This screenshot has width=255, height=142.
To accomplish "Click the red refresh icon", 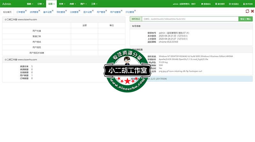I will (247, 11).
